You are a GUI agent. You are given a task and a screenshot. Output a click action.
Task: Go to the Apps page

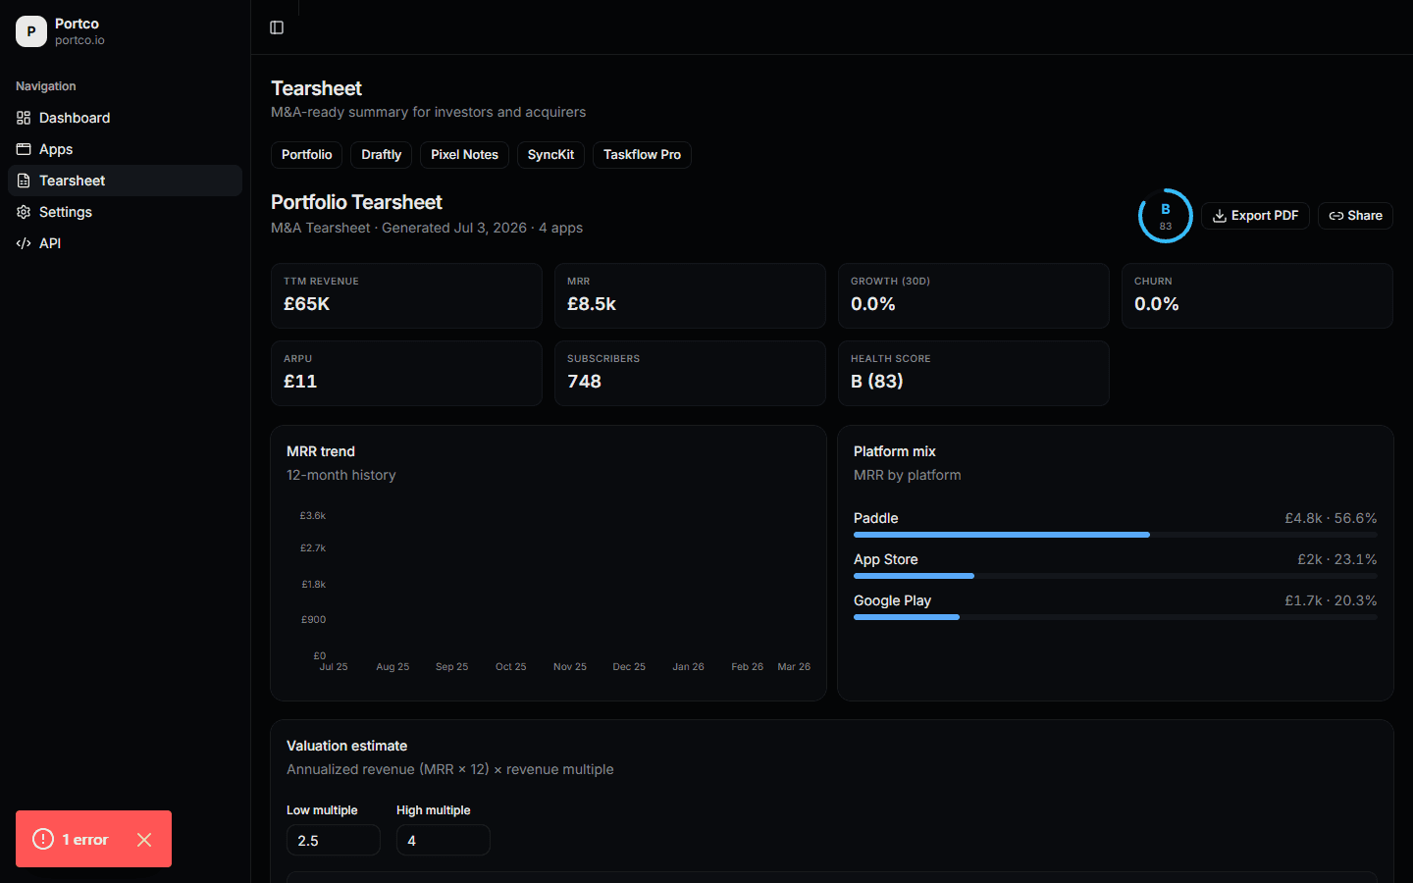(x=125, y=149)
